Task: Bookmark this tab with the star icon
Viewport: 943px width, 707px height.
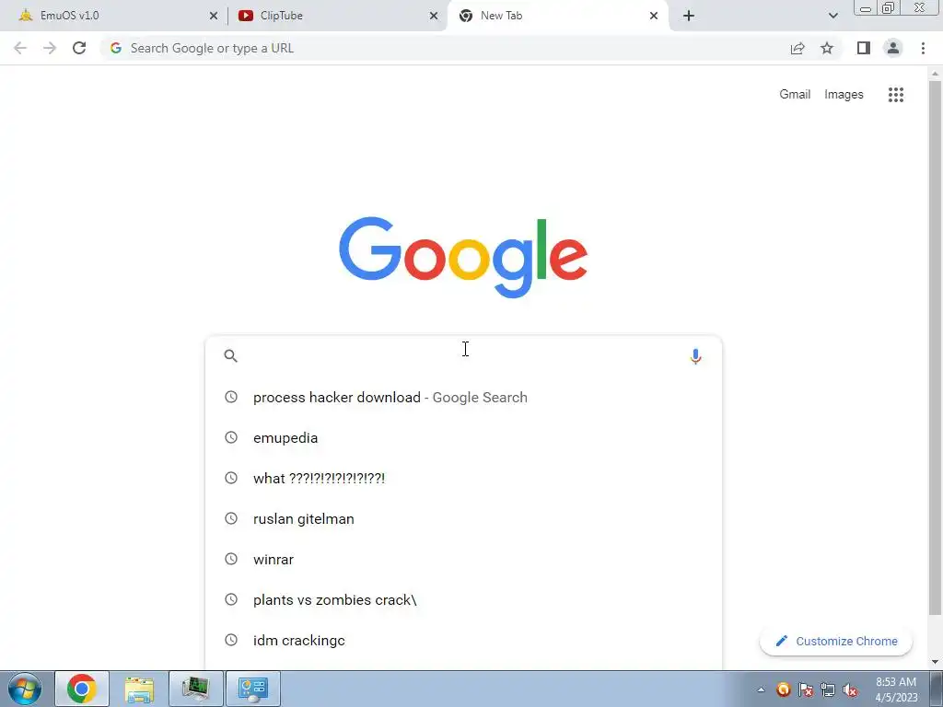Action: pyautogui.click(x=827, y=48)
